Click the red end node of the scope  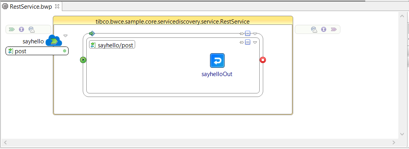[x=263, y=60]
